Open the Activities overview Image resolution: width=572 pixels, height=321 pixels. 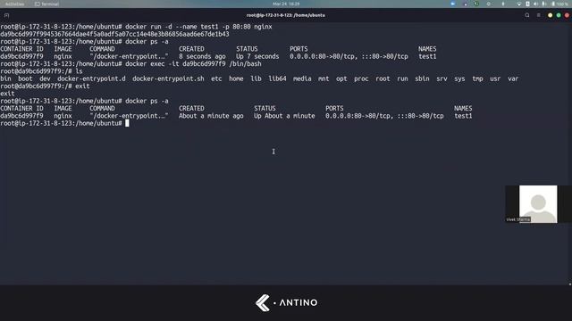coord(14,4)
